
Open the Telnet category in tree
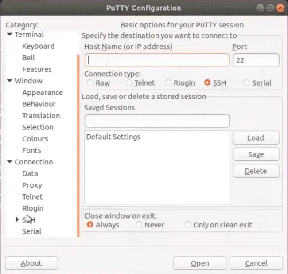pyautogui.click(x=32, y=197)
